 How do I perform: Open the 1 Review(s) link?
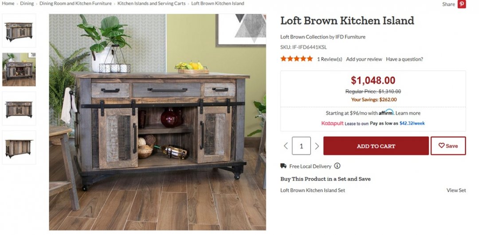[x=329, y=59]
